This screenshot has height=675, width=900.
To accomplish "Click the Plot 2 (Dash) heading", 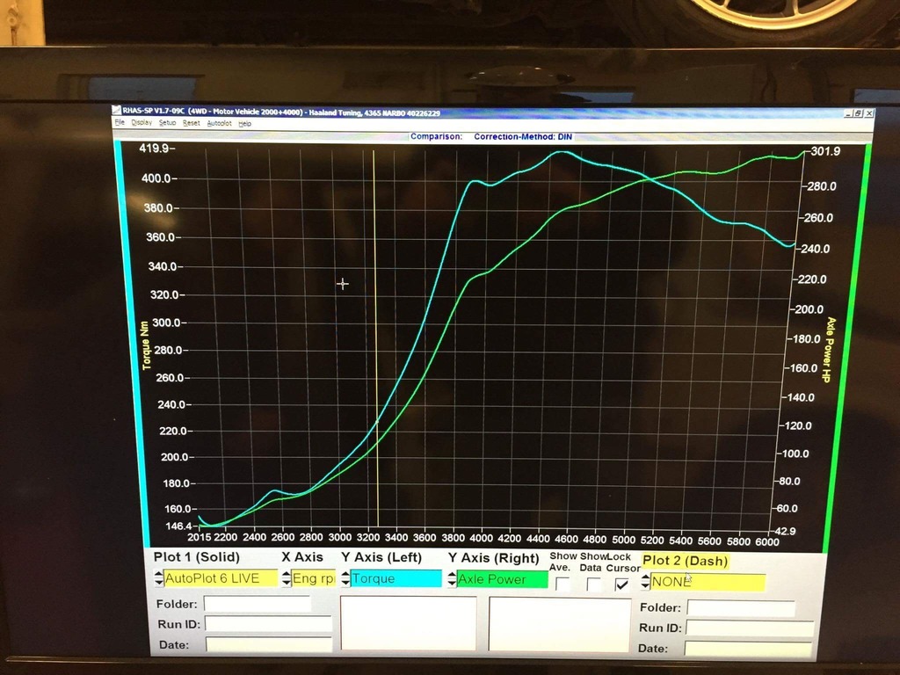I will pyautogui.click(x=686, y=560).
